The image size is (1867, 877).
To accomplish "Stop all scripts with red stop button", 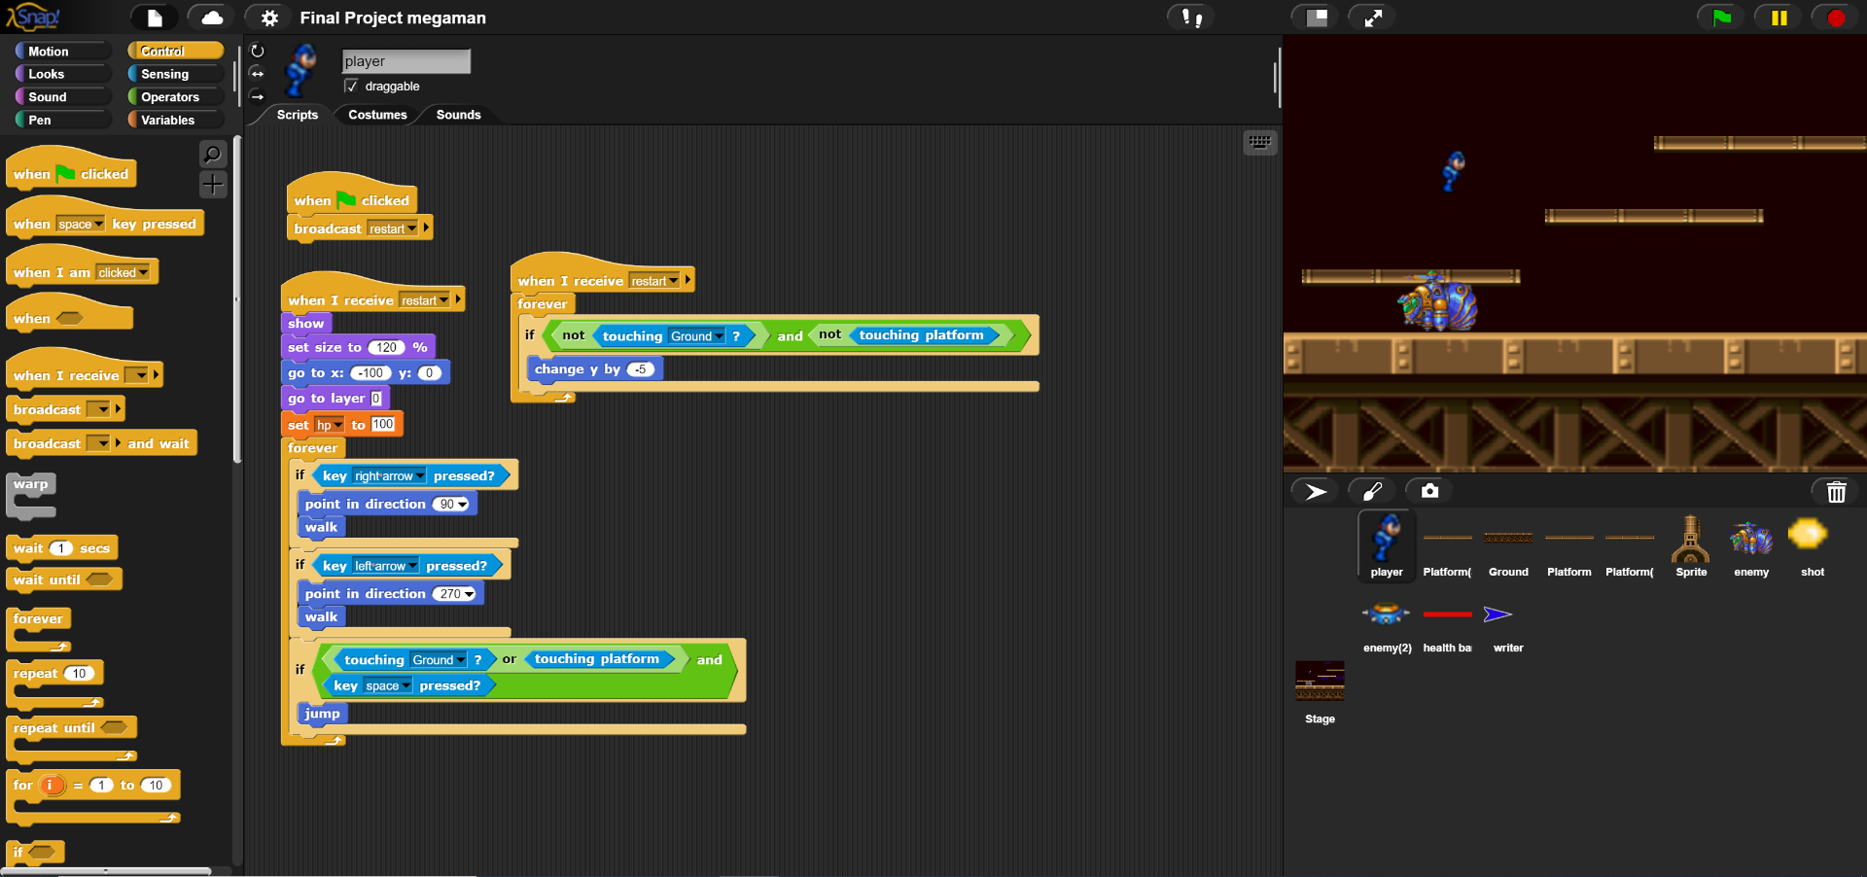I will 1836,18.
